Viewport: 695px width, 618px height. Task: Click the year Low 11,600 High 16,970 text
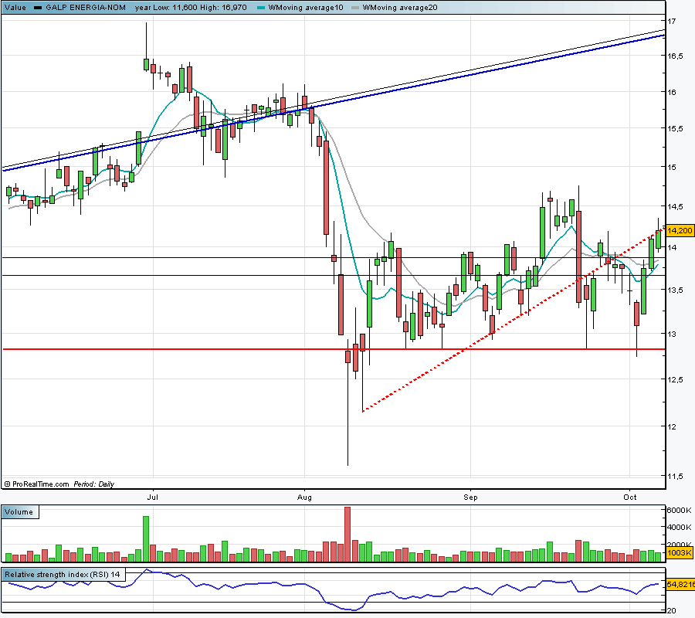tap(191, 8)
